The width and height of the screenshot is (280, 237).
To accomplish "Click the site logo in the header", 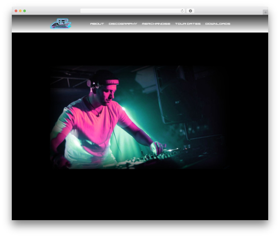I will 60,24.
